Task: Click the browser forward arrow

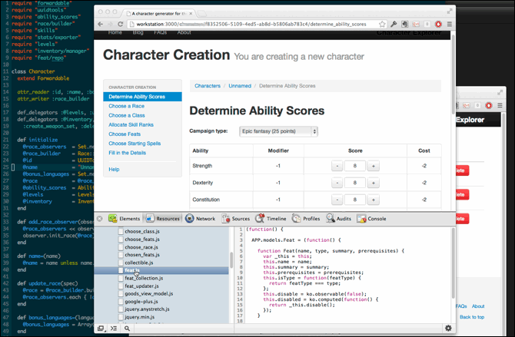Action: point(111,25)
